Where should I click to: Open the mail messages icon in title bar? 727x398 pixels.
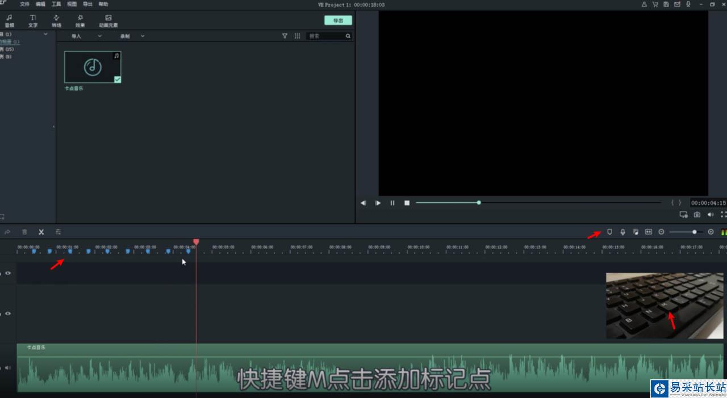point(677,4)
